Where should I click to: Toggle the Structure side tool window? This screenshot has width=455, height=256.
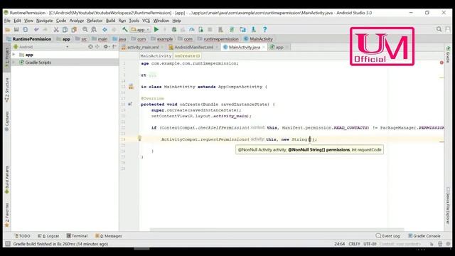pyautogui.click(x=6, y=90)
